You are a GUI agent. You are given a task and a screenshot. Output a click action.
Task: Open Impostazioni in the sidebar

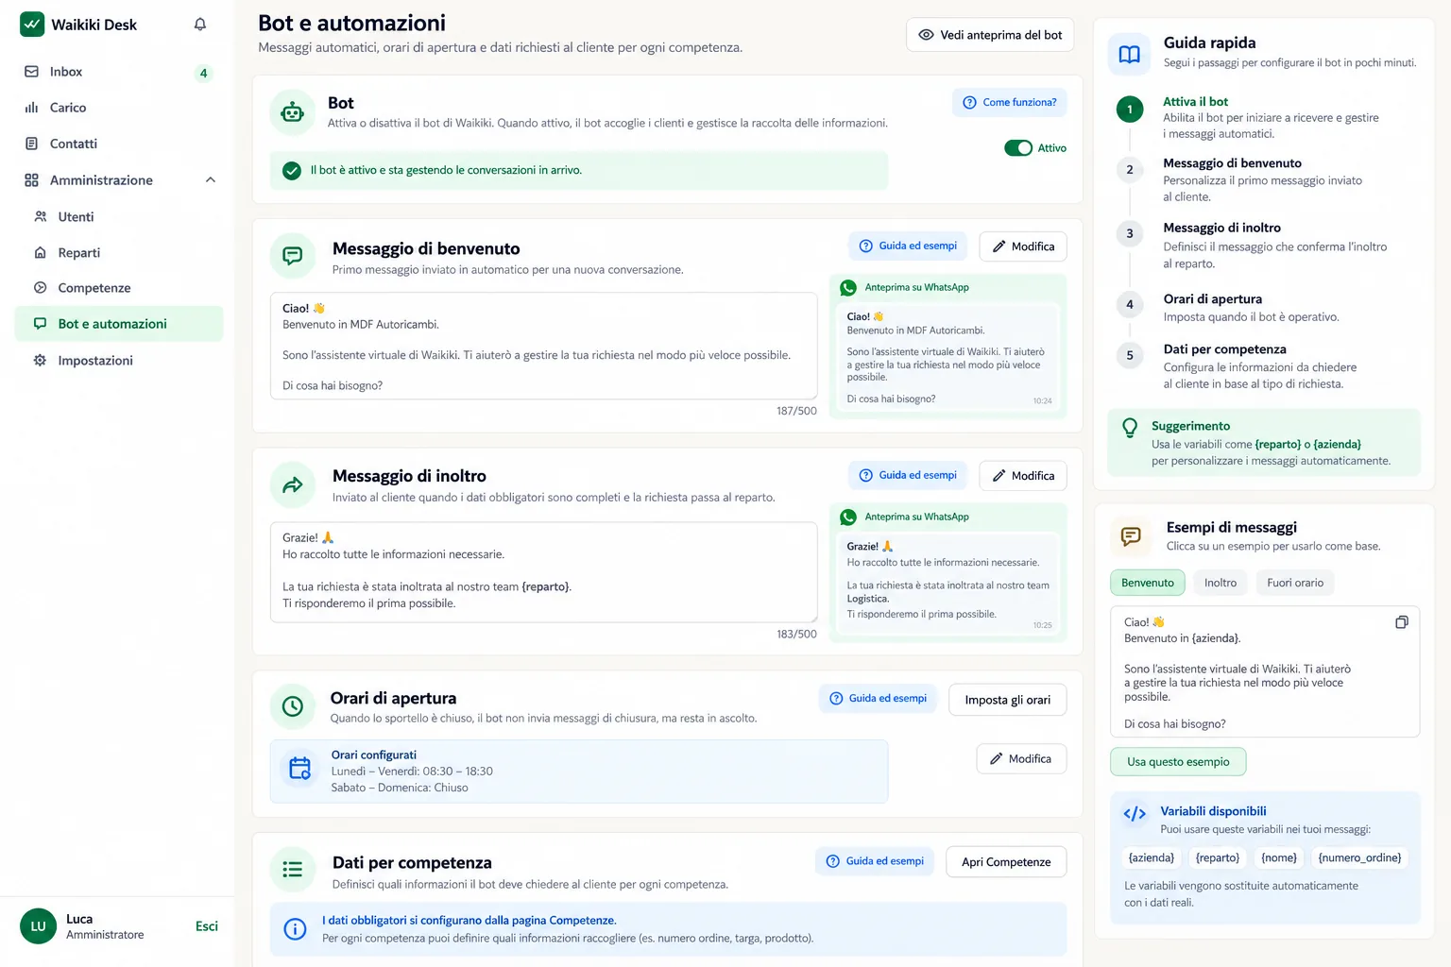[x=119, y=361]
